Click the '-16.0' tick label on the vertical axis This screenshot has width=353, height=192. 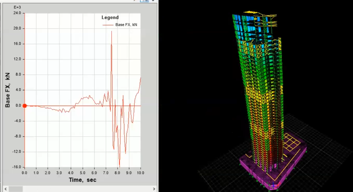17,167
